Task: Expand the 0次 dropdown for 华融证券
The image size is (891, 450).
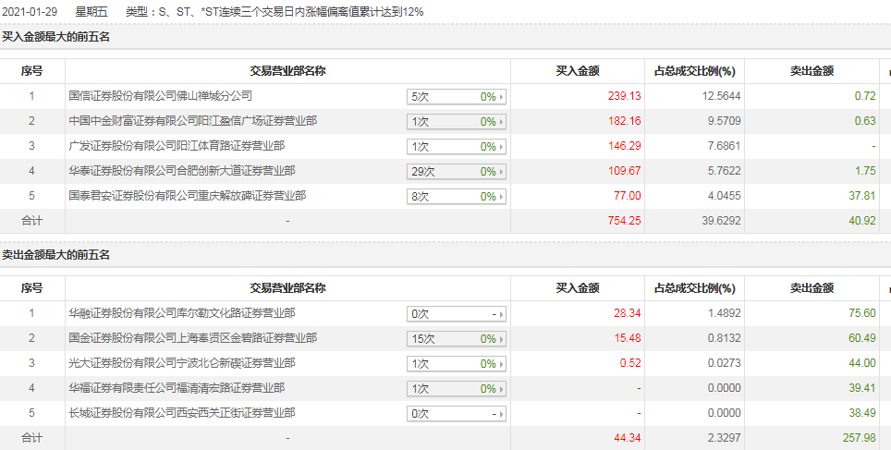Action: 457,313
